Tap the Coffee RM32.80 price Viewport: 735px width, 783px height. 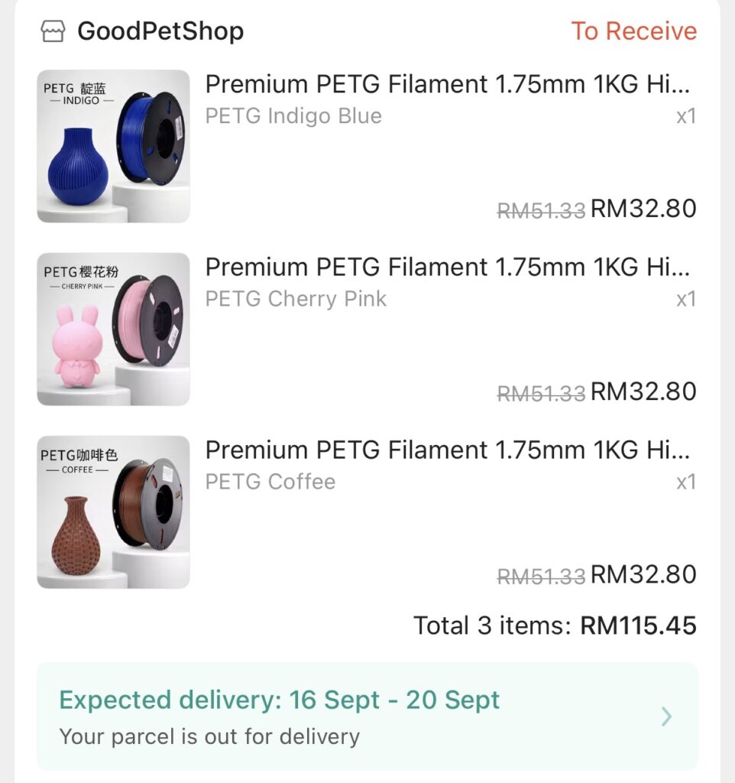point(643,575)
